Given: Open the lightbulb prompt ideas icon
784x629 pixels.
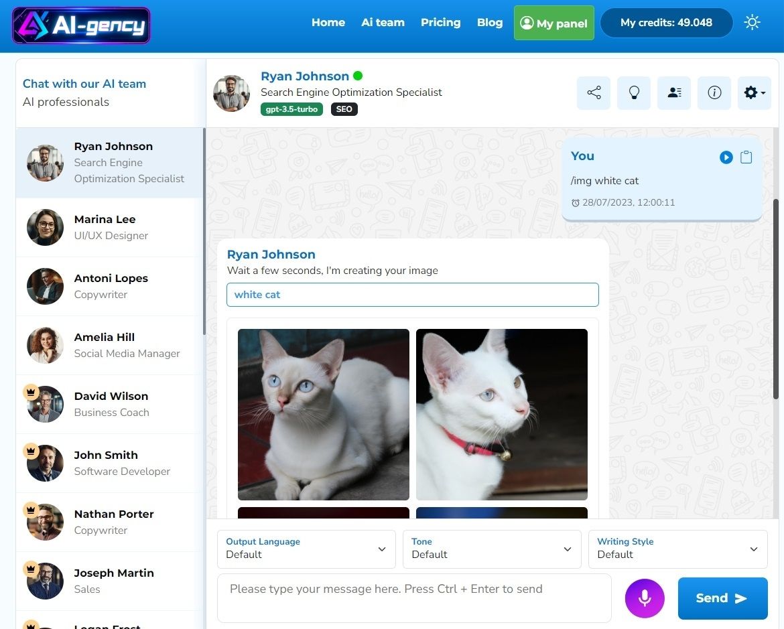Looking at the screenshot, I should coord(634,93).
